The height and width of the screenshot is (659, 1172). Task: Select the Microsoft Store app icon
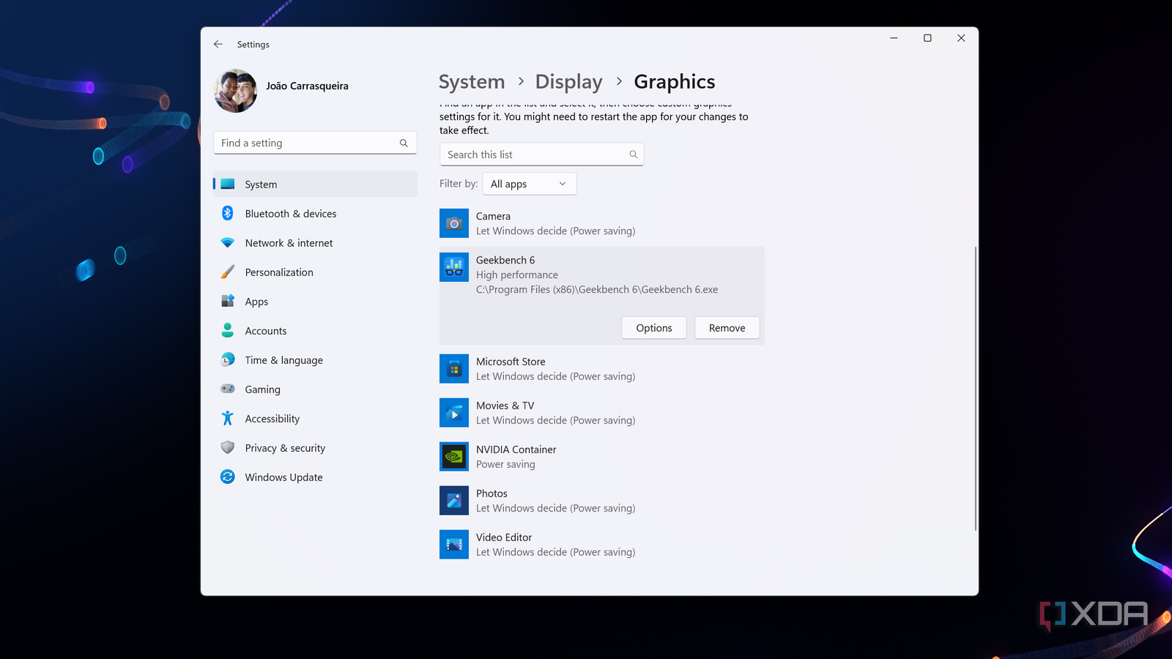pos(453,369)
